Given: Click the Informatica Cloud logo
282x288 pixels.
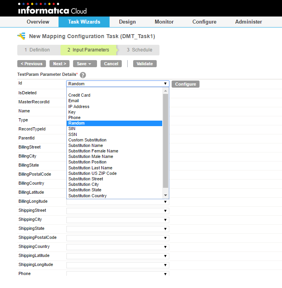Looking at the screenshot, I should [x=52, y=9].
